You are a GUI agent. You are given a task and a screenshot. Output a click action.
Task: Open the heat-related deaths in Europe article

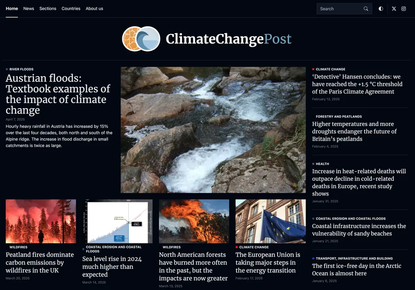coord(359,182)
